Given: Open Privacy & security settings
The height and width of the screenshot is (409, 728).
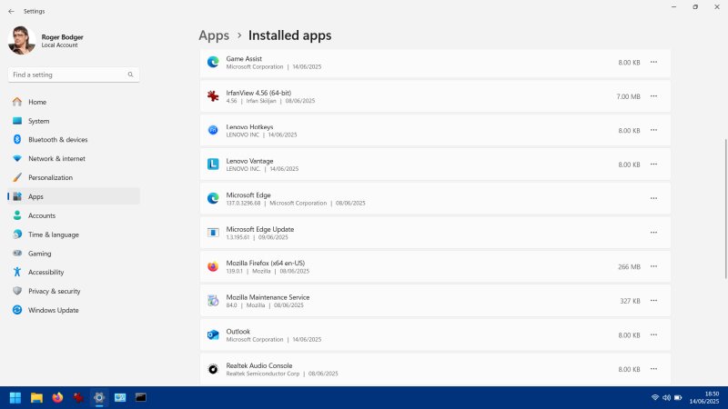Looking at the screenshot, I should pyautogui.click(x=74, y=291).
